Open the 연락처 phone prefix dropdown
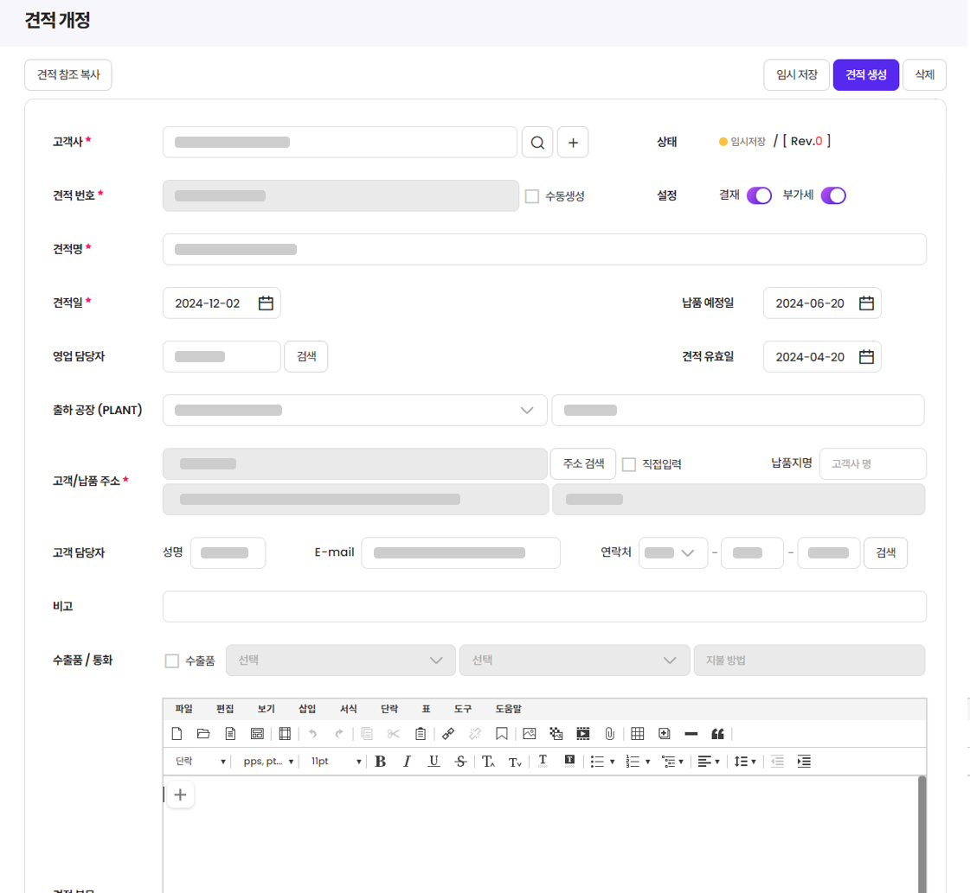This screenshot has width=970, height=893. pyautogui.click(x=673, y=553)
